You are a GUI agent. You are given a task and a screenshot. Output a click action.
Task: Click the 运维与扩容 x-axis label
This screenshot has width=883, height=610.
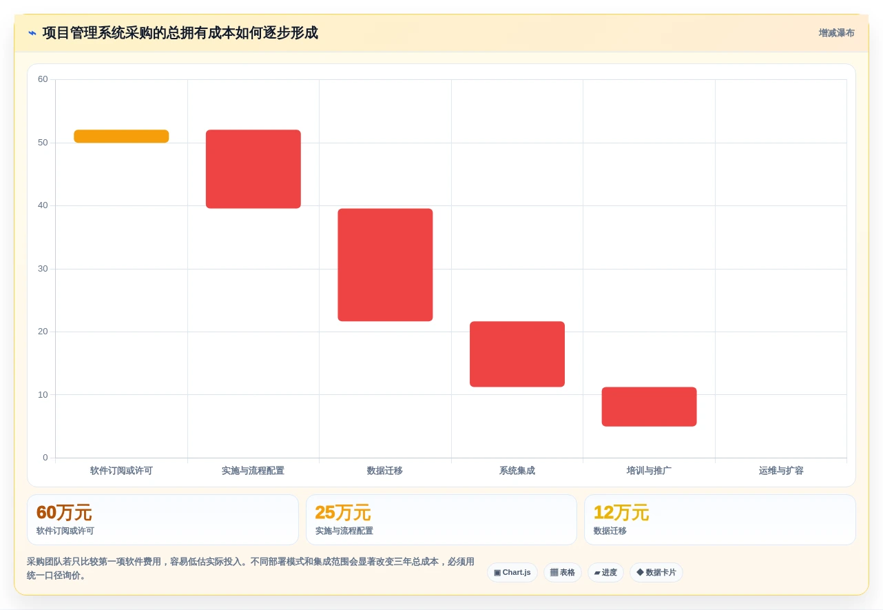tap(781, 471)
